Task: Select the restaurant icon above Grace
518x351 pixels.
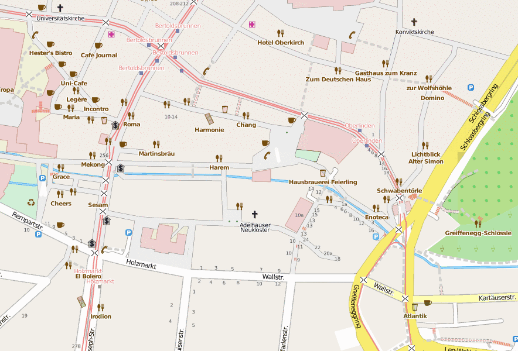Action: tap(61, 167)
